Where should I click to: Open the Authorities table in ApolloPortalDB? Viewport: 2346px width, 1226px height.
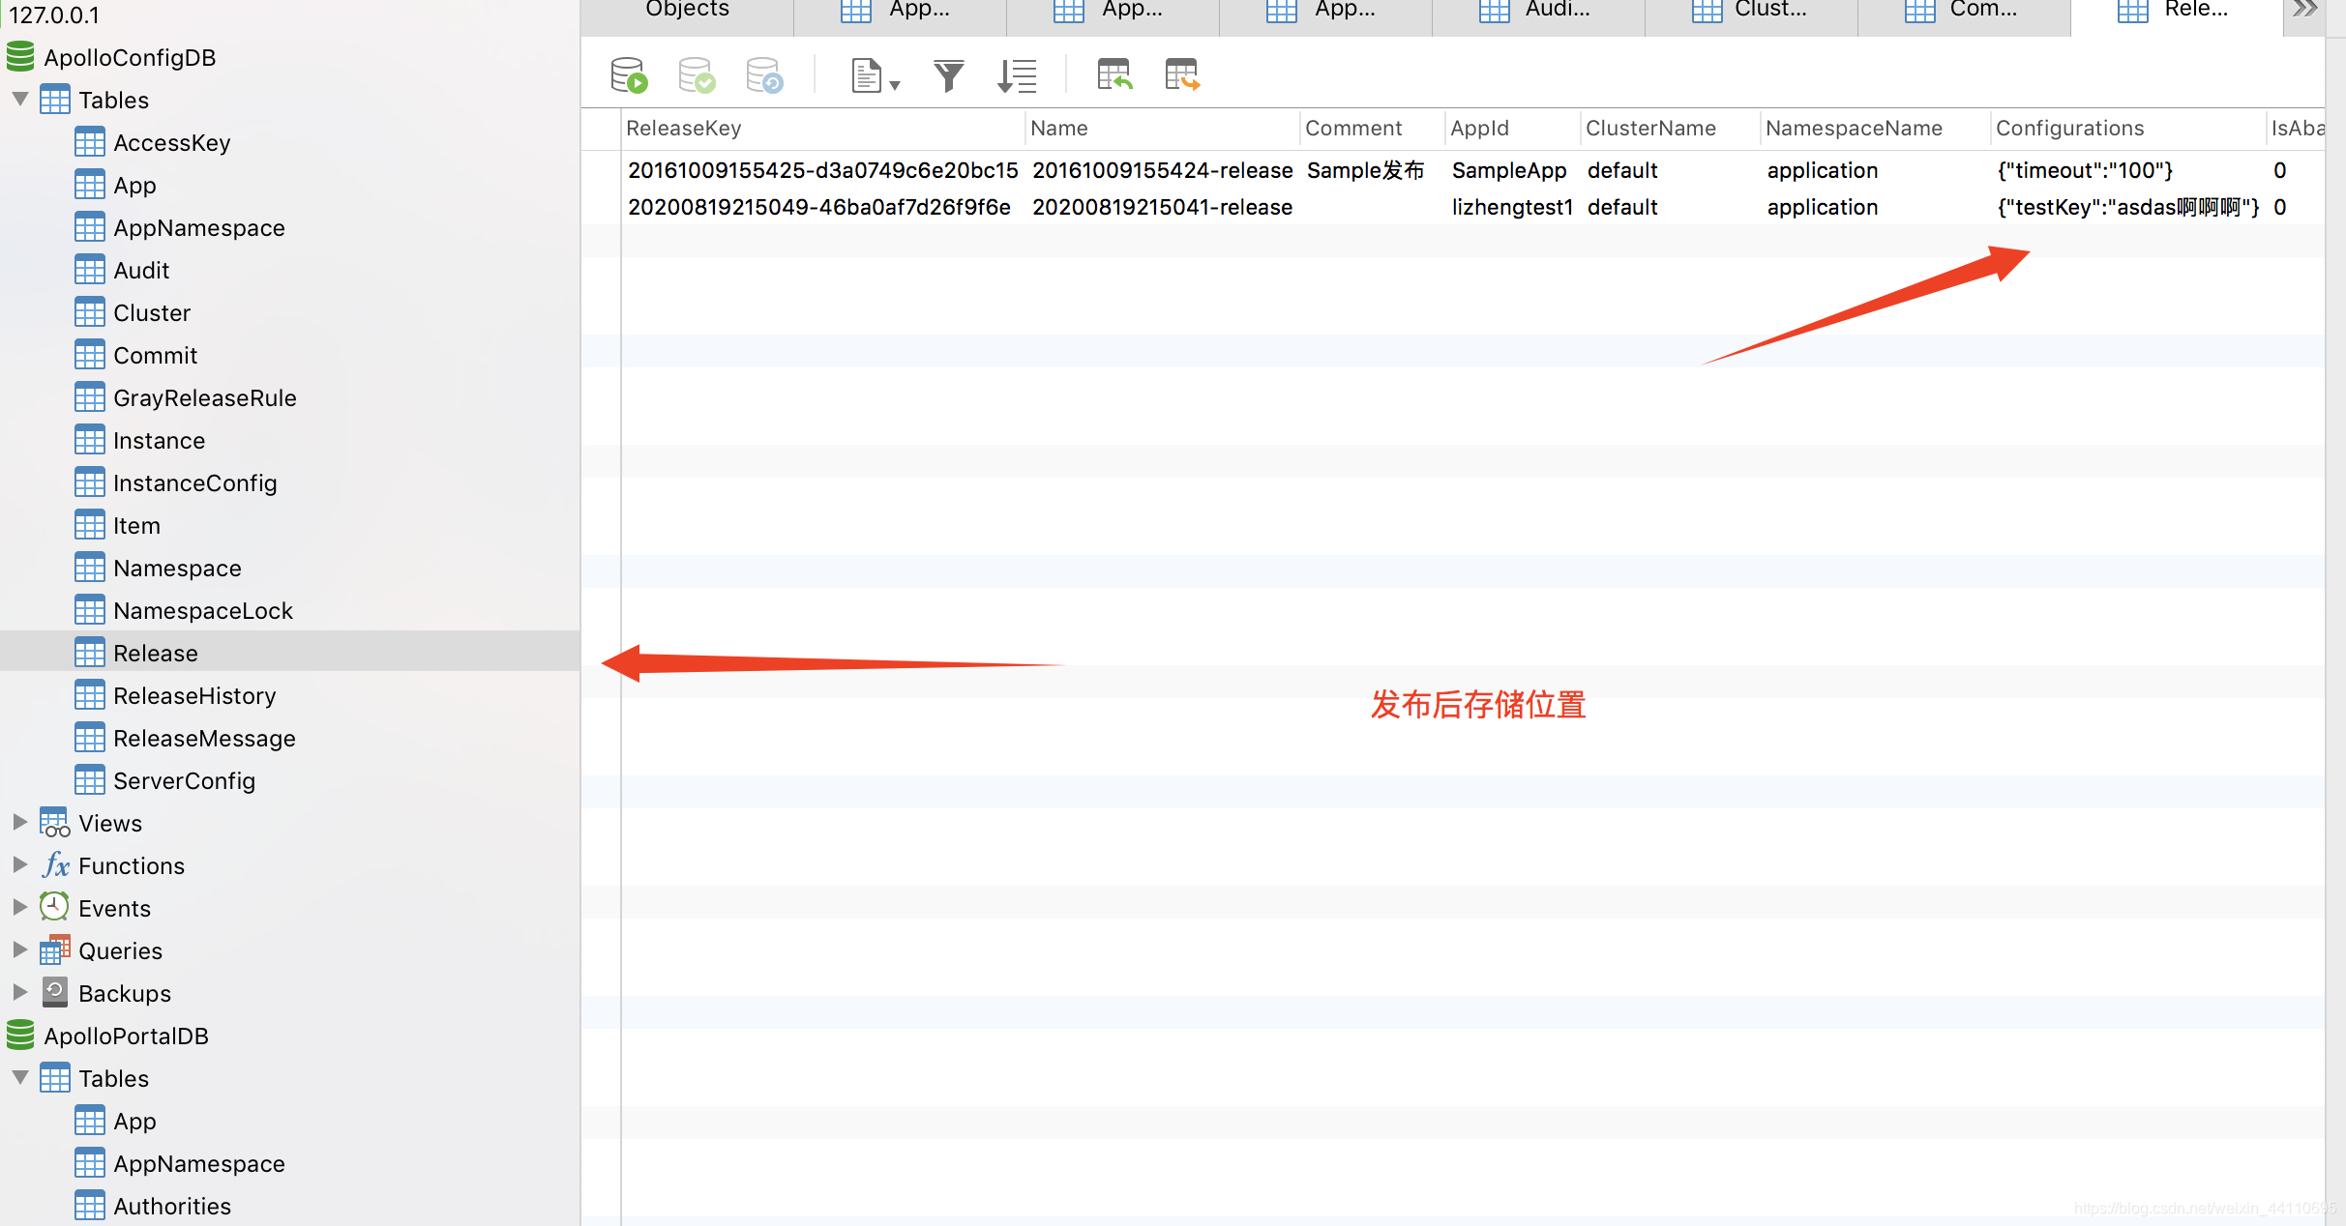pos(171,1206)
